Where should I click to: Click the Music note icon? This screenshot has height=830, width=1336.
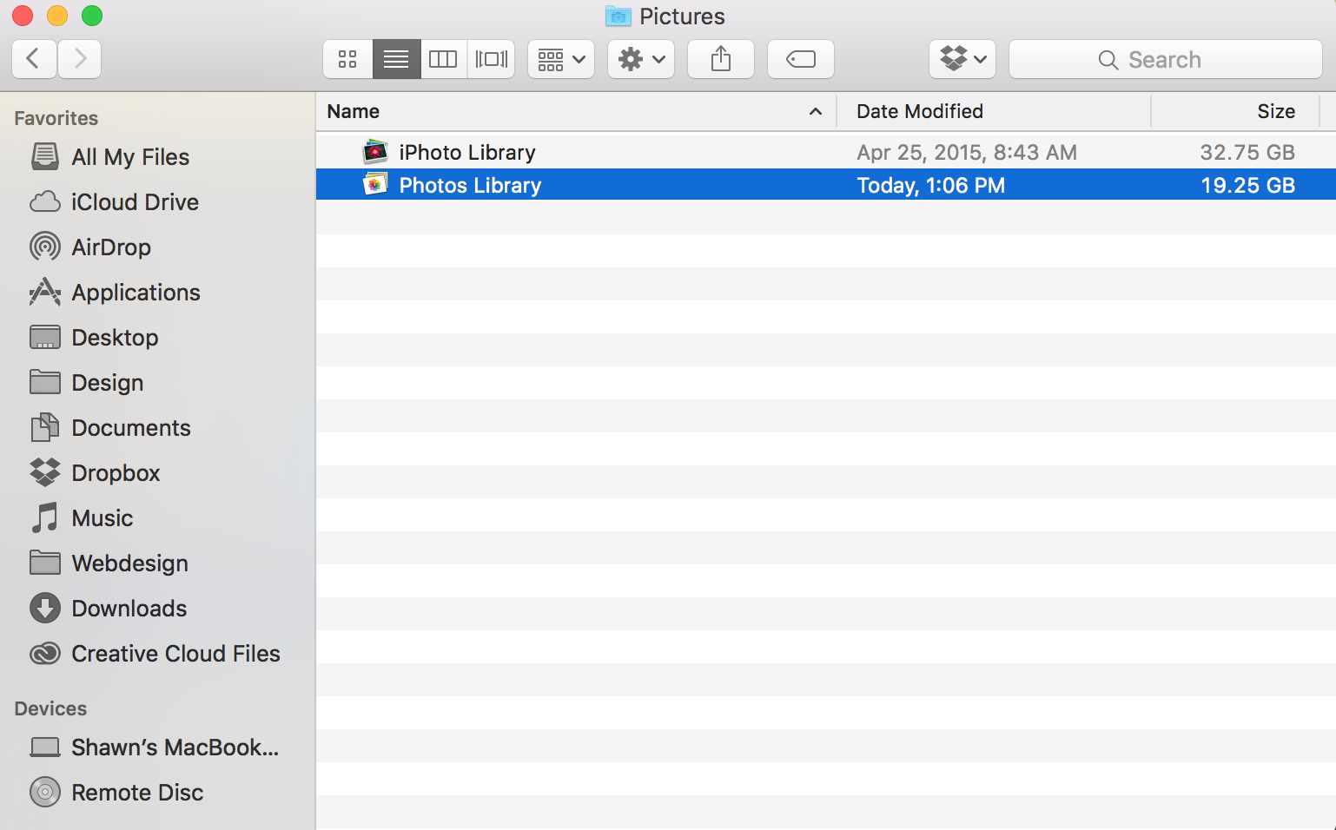coord(45,518)
